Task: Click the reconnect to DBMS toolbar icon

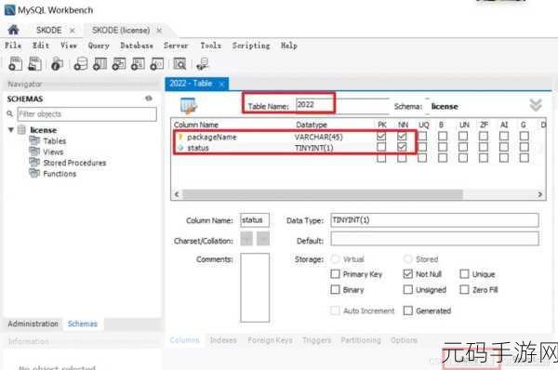Action: [x=203, y=65]
